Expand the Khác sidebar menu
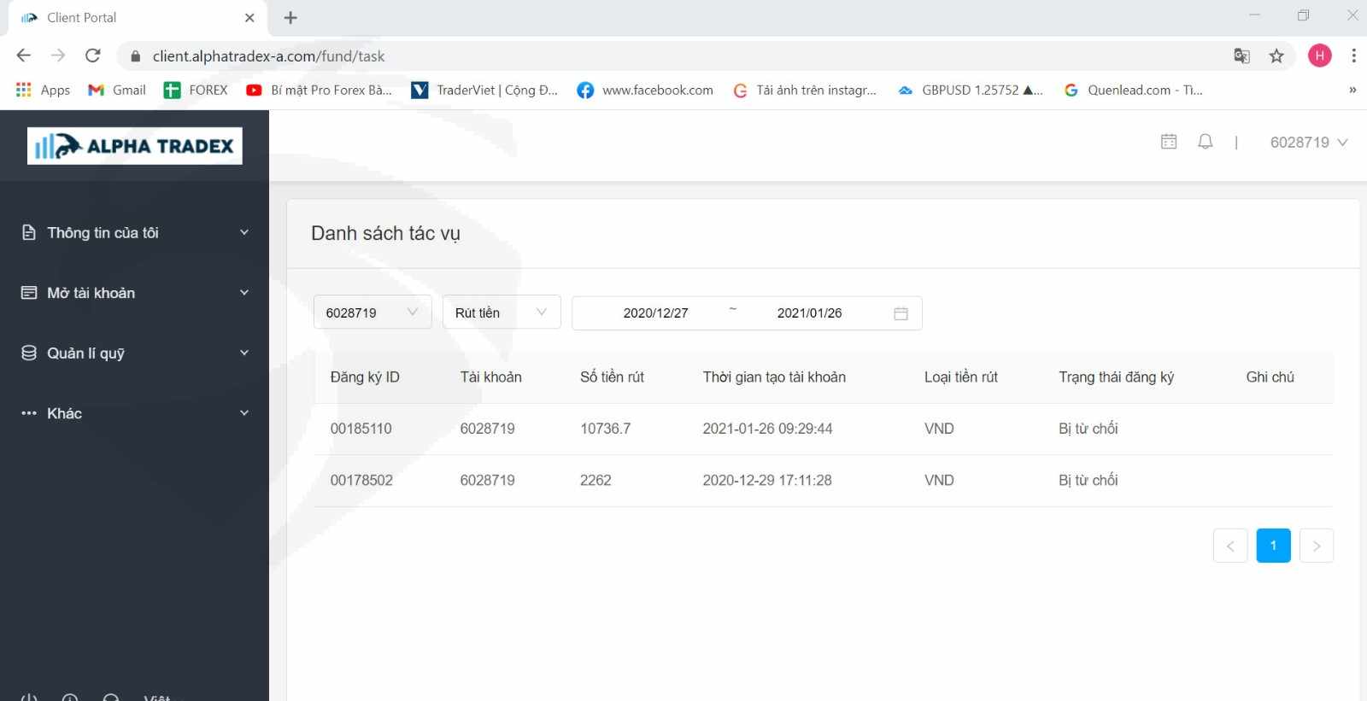1367x701 pixels. pos(134,413)
